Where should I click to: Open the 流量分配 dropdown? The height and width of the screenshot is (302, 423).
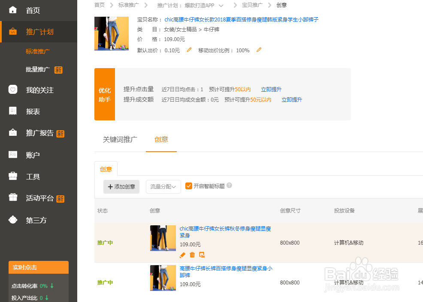tap(163, 186)
